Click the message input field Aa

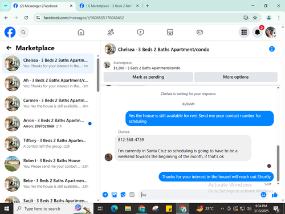click(x=199, y=195)
